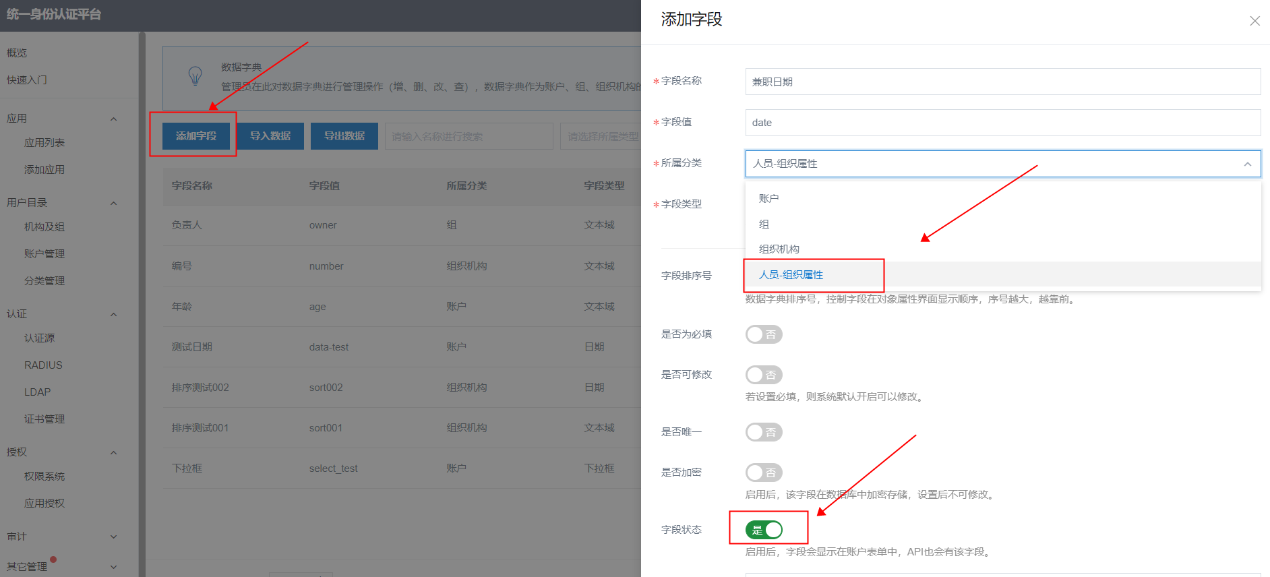Expand the 其它管理 section chevron
The width and height of the screenshot is (1270, 577).
point(113,567)
